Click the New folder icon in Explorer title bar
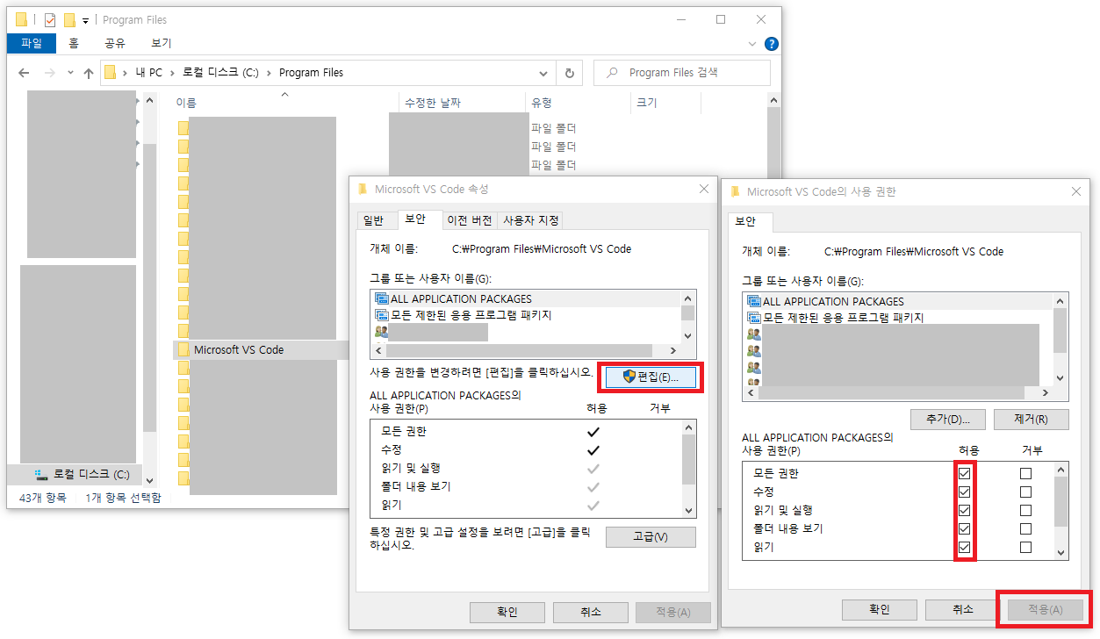The image size is (1100, 639). 69,19
